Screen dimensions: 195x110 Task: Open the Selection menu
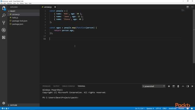click(x=9, y=3)
